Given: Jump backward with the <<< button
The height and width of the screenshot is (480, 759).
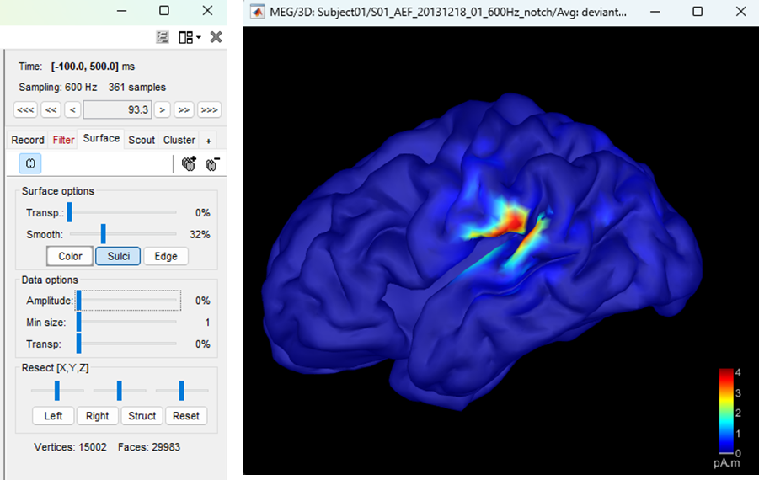Looking at the screenshot, I should click(25, 109).
